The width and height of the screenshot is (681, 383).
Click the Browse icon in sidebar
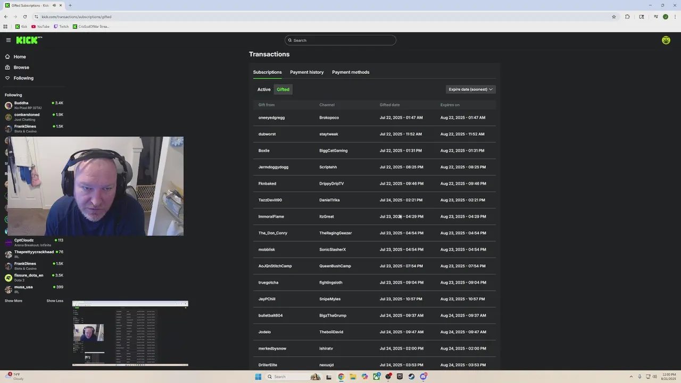coord(7,67)
